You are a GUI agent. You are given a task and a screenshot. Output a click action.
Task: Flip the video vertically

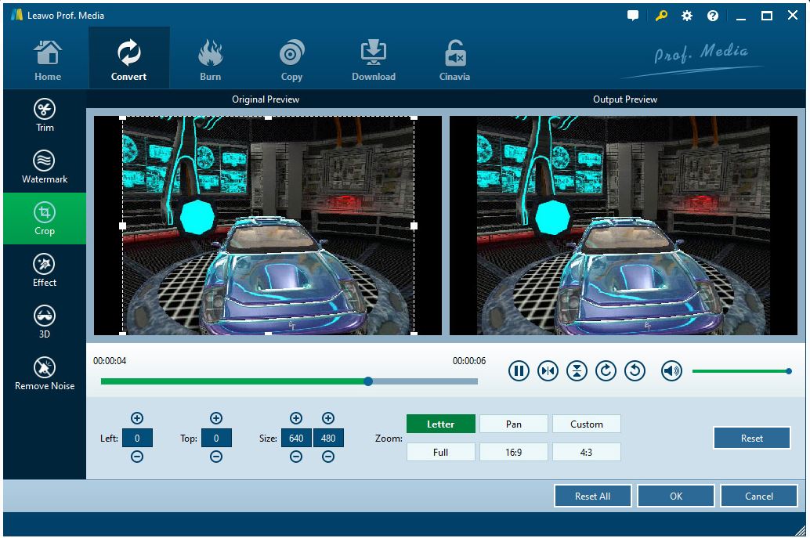577,371
